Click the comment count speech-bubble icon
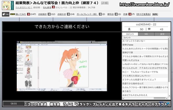Image resolution: width=173 pixels, height=110 pixels. tap(149, 29)
